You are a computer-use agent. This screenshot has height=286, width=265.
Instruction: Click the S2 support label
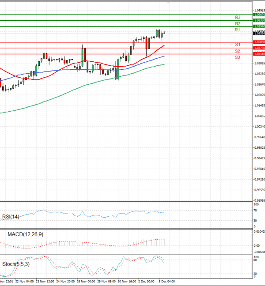(x=237, y=51)
